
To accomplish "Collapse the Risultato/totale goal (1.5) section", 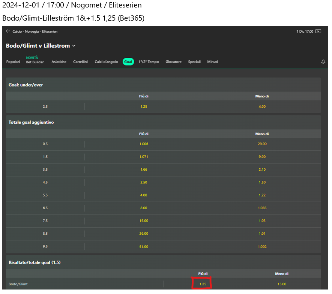I will point(35,262).
